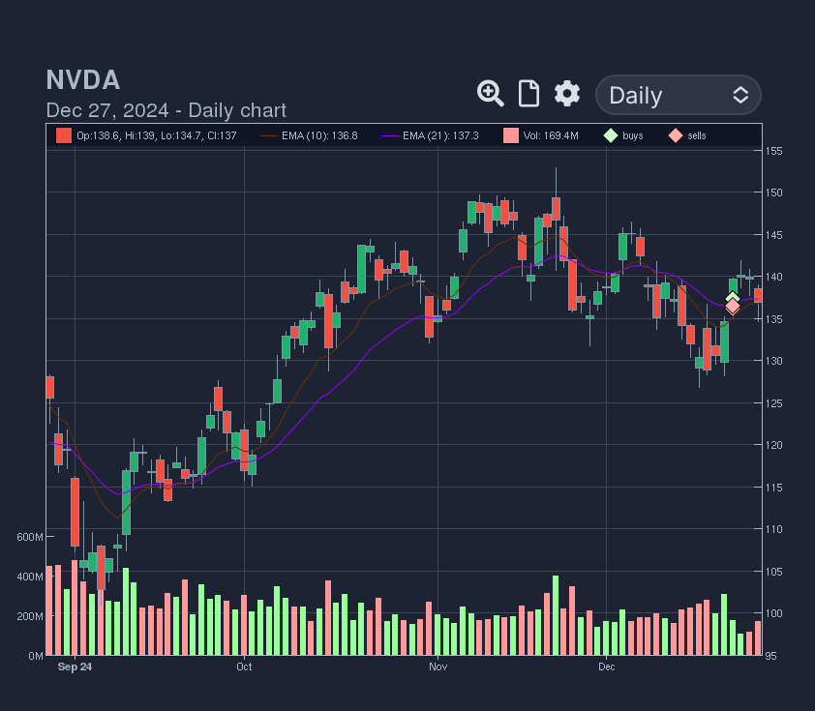
Task: Click the 155 price axis label
Action: [774, 151]
